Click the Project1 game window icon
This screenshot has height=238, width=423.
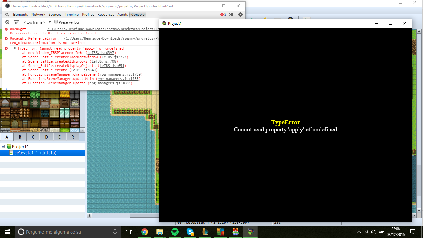164,23
